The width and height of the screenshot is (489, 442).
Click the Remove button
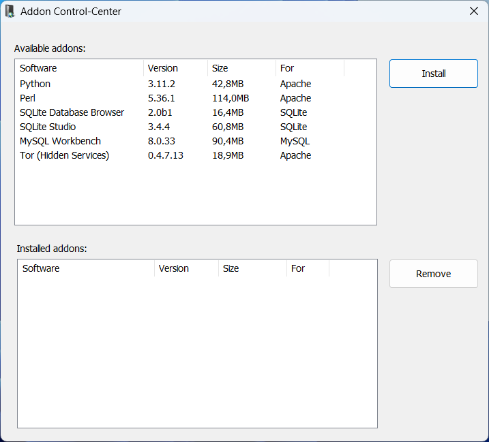click(434, 274)
